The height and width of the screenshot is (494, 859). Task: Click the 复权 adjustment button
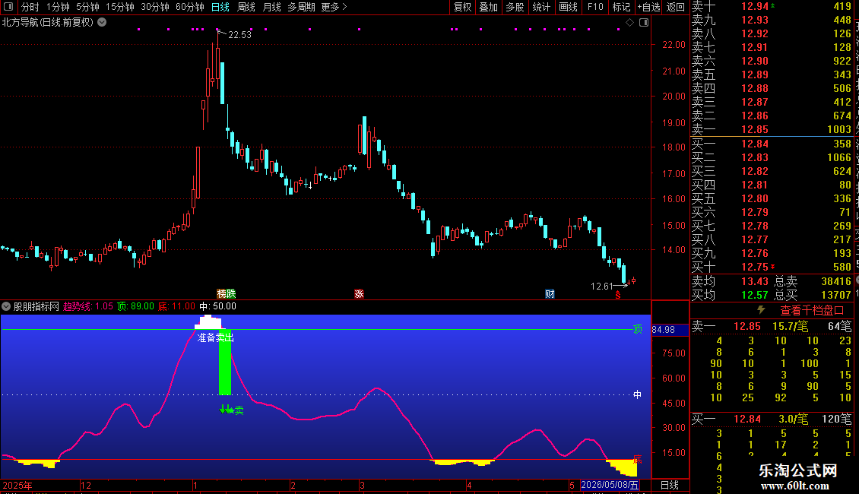[x=462, y=7]
